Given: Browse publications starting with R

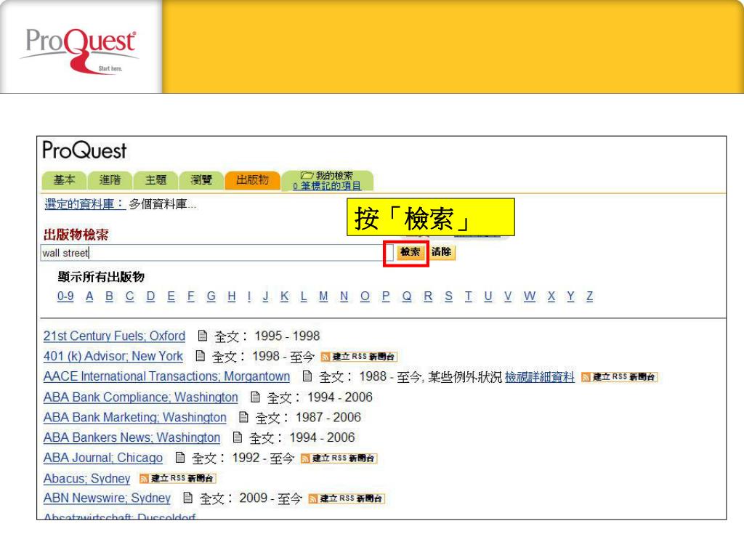Looking at the screenshot, I should point(428,296).
